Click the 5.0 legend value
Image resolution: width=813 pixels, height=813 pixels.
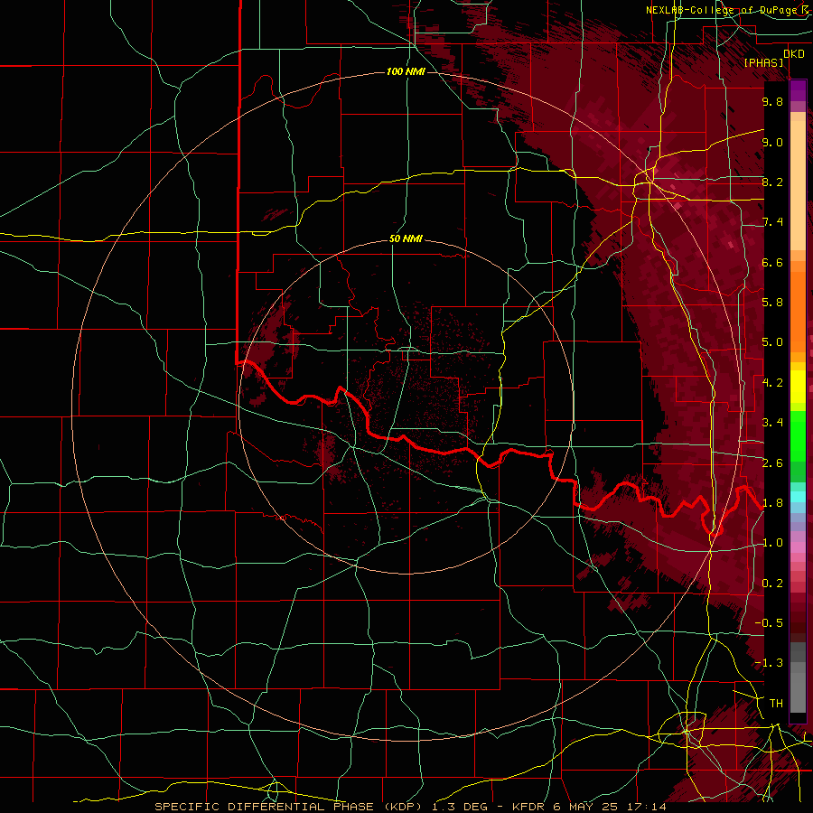point(772,342)
